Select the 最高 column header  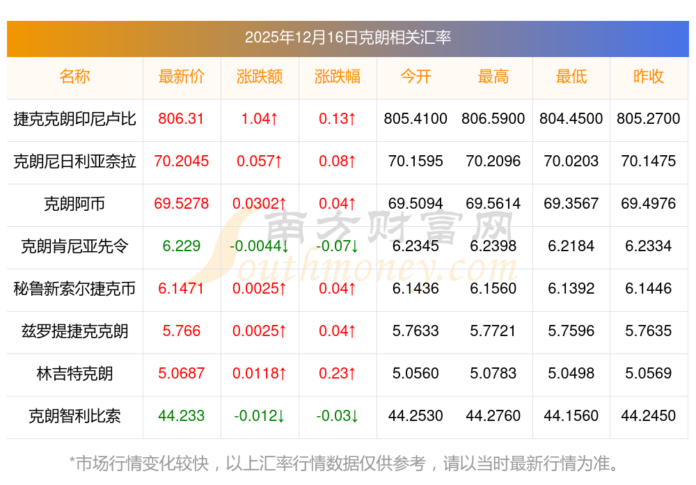(x=493, y=77)
